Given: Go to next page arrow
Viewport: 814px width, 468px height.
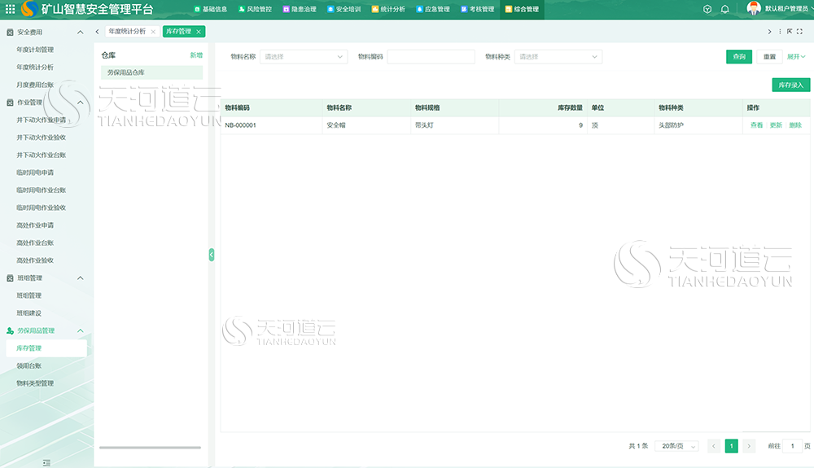Looking at the screenshot, I should (749, 446).
